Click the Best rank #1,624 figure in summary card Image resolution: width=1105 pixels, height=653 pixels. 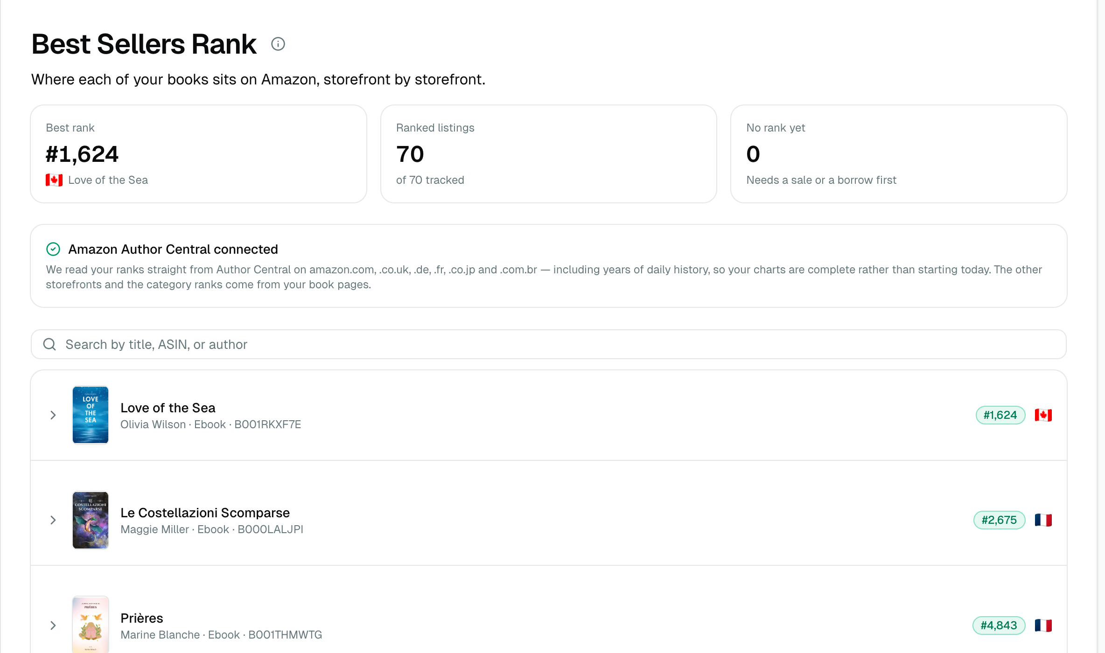click(82, 154)
